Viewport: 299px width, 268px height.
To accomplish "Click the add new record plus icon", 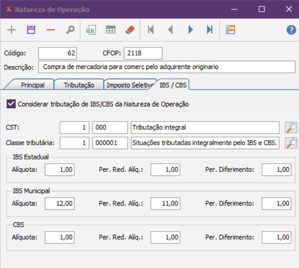I will pyautogui.click(x=12, y=30).
